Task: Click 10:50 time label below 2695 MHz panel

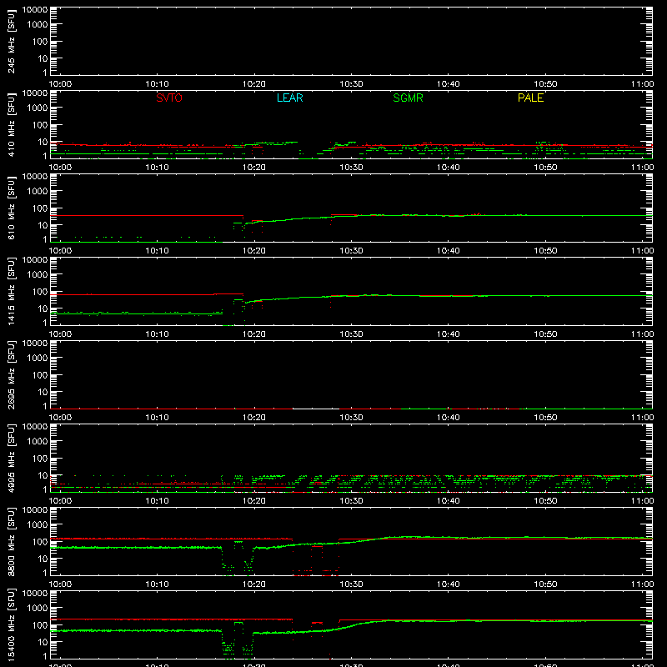Action: pos(545,418)
